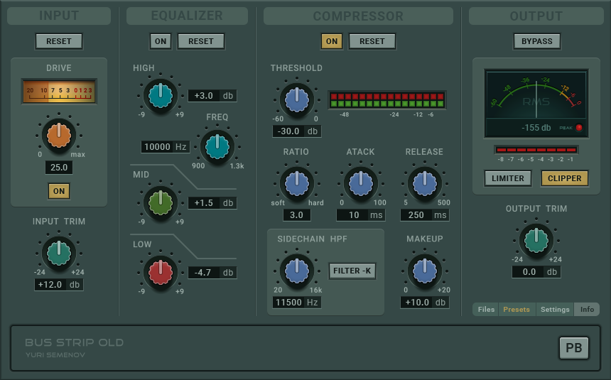Open the Files tab
This screenshot has height=380, width=611.
(x=486, y=310)
